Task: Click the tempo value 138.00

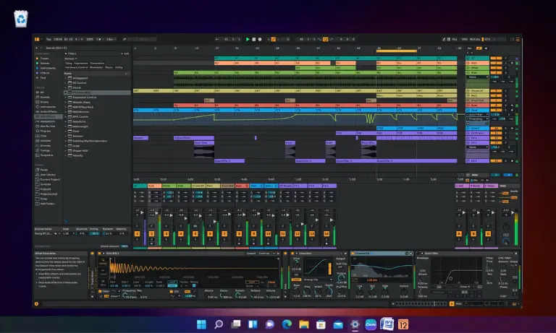Action: (58, 39)
